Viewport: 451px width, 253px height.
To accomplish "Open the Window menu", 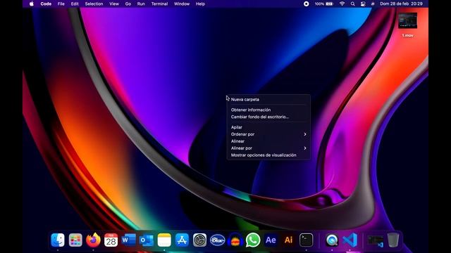I will pyautogui.click(x=182, y=4).
